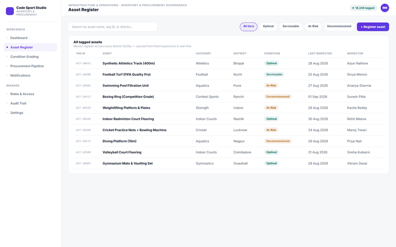This screenshot has width=396, height=247.
Task: Click At-Risk badge for Weightlifting Platform
Action: click(271, 108)
